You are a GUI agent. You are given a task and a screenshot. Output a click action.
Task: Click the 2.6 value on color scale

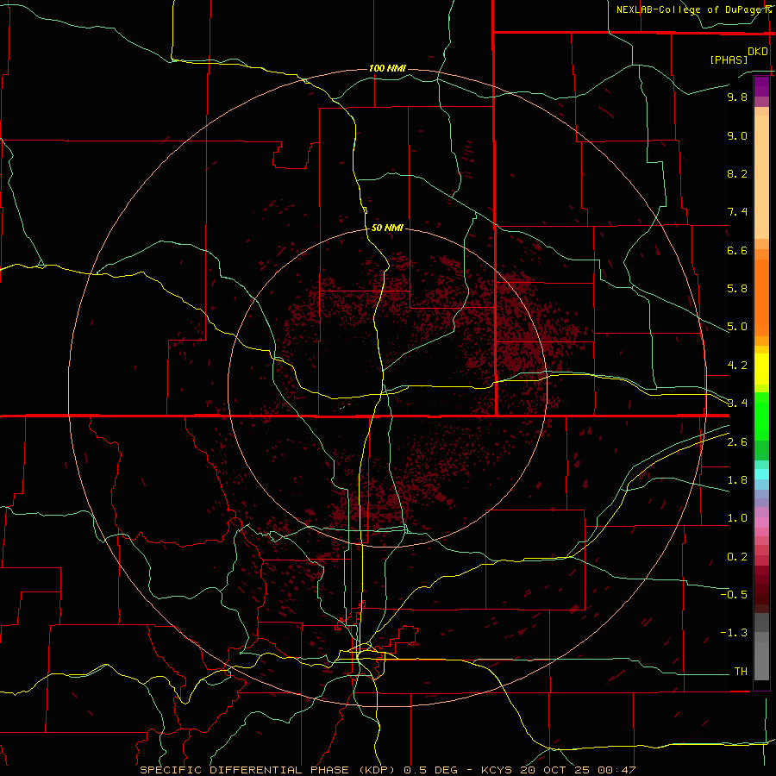737,442
